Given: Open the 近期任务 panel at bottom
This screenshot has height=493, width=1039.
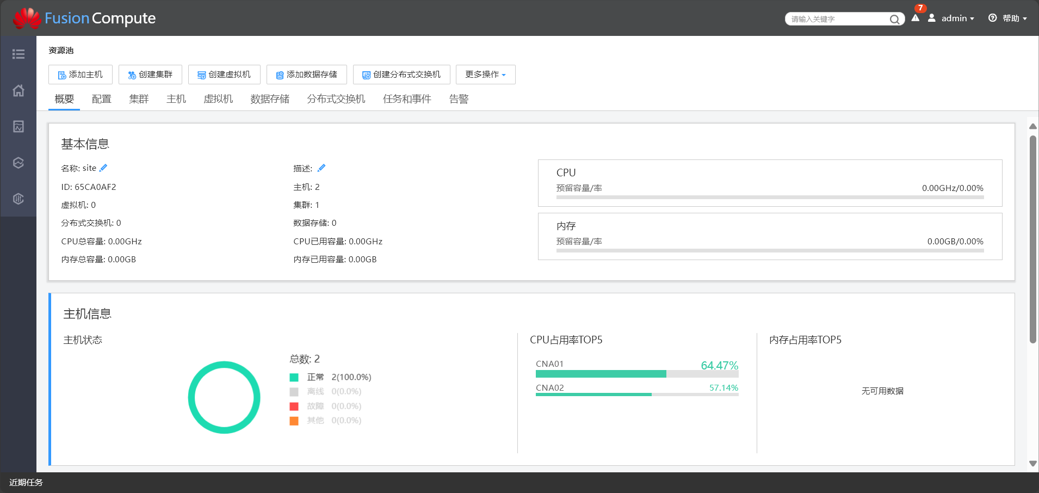Looking at the screenshot, I should point(26,482).
